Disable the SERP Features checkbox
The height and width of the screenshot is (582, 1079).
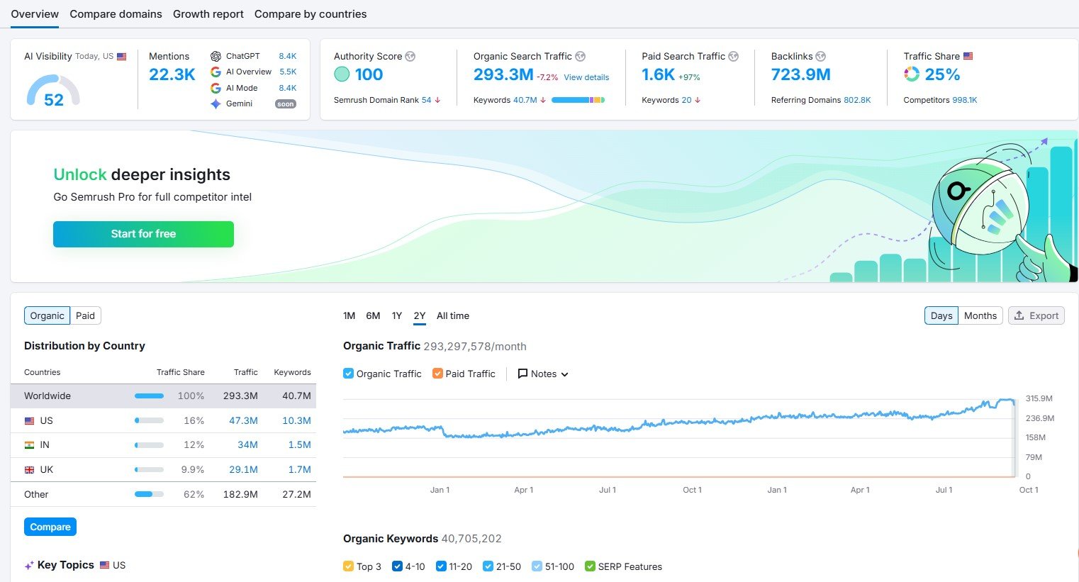[x=589, y=566]
